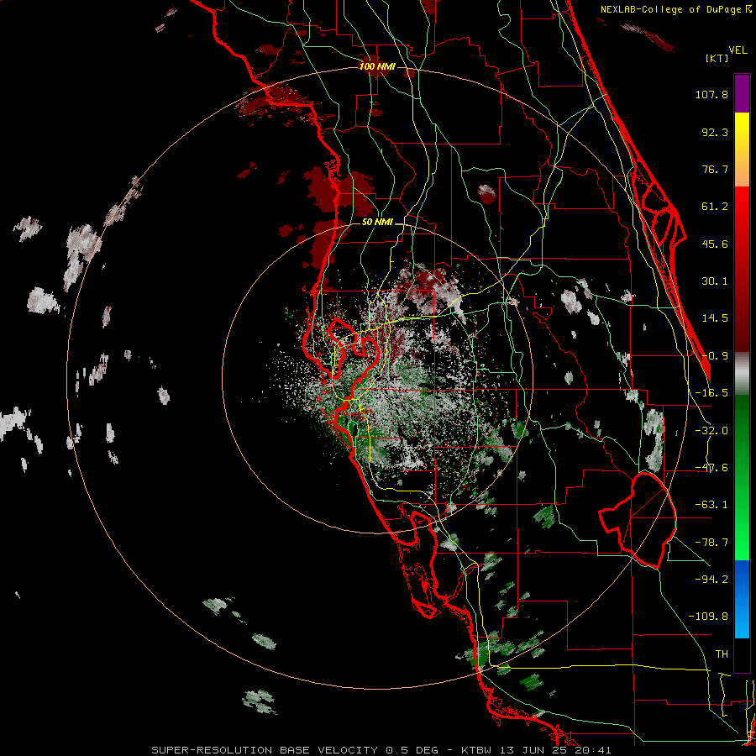The width and height of the screenshot is (756, 756).
Task: Click the -0.9 velocity scale value
Action: [x=715, y=356]
